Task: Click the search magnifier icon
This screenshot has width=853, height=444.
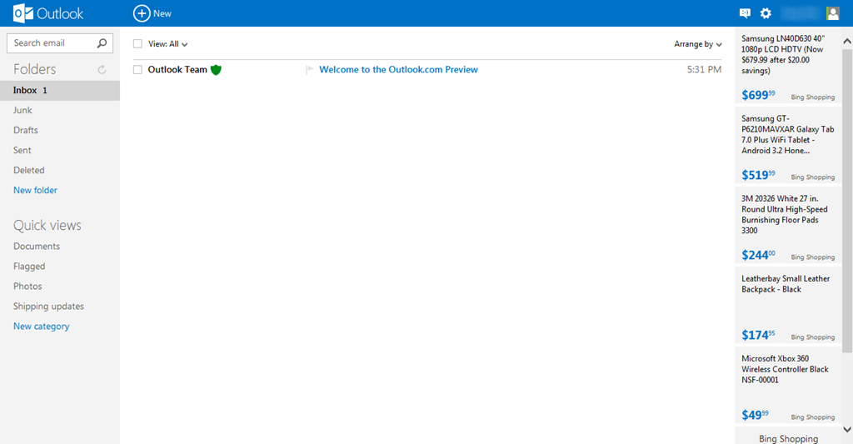Action: pyautogui.click(x=102, y=43)
